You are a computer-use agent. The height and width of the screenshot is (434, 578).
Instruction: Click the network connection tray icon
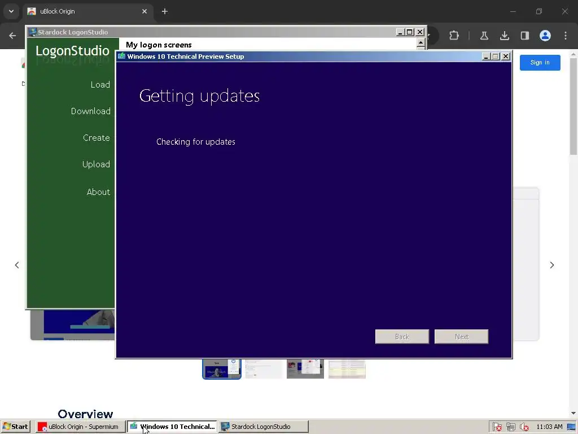click(510, 427)
